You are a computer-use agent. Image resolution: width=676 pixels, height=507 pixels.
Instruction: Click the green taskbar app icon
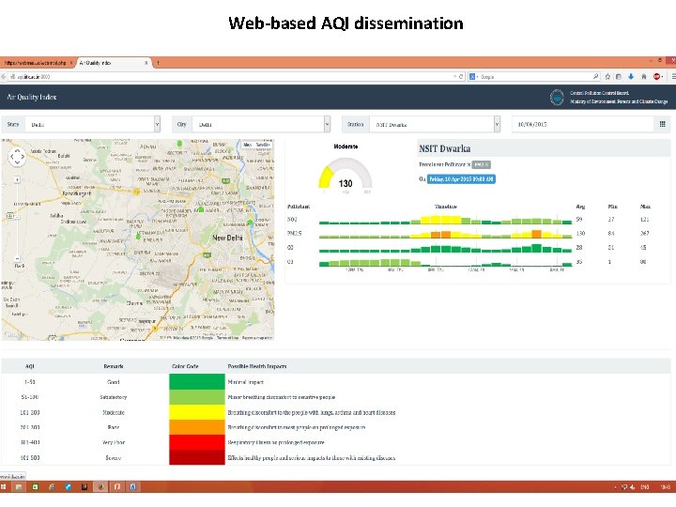point(35,486)
